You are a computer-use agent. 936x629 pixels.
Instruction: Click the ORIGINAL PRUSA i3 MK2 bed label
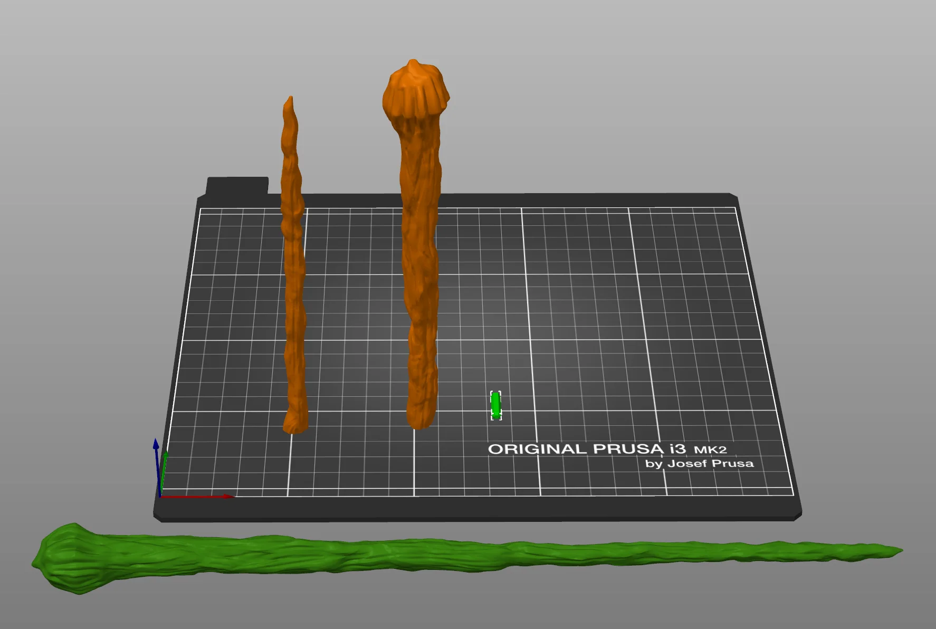(607, 449)
